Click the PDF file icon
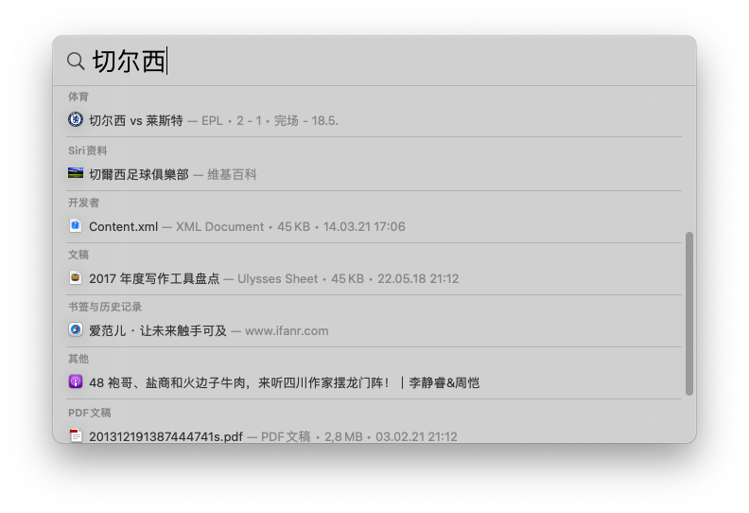Screen dimensions: 749x513 (x=76, y=435)
